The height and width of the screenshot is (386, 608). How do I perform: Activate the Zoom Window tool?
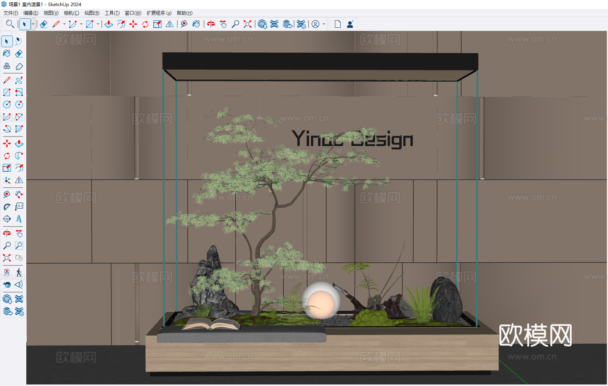pos(19,246)
